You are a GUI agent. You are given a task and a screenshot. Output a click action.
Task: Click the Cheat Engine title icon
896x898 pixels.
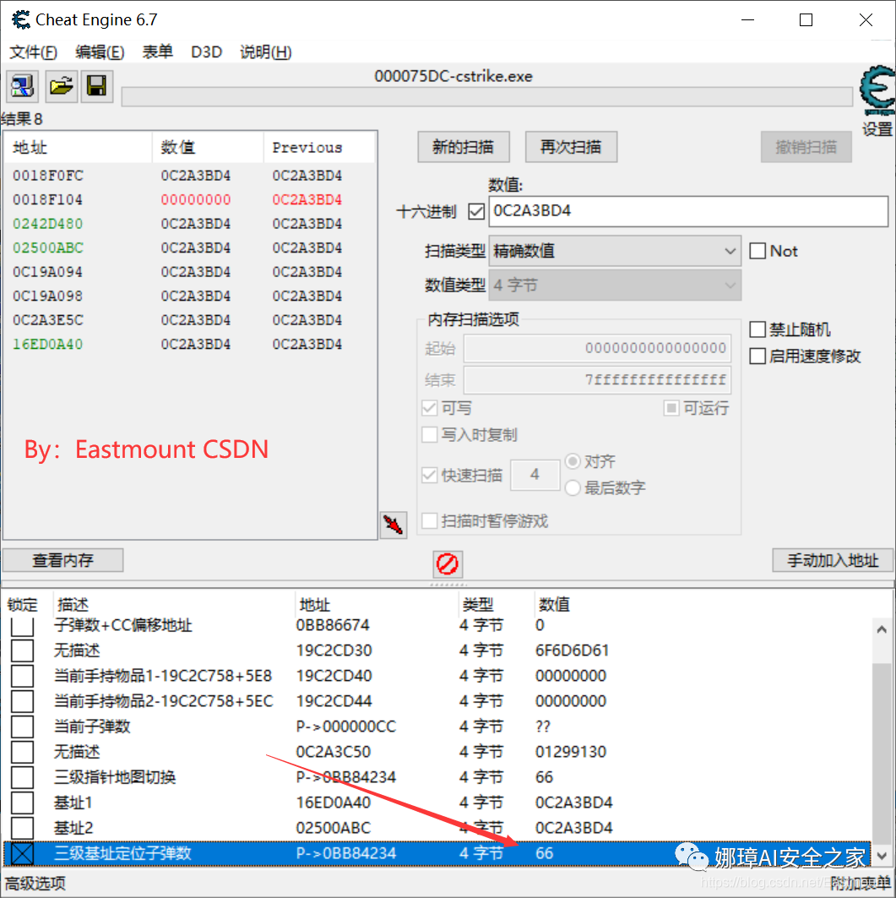pos(21,20)
